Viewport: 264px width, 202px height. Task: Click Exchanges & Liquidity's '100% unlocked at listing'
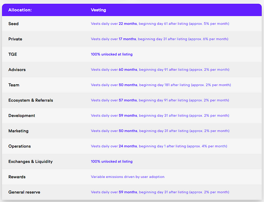112,161
